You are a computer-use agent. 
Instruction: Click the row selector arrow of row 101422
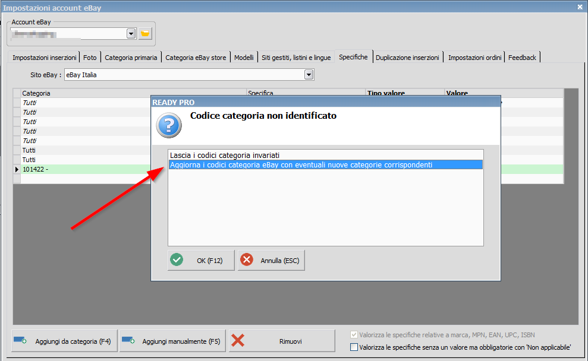pos(17,169)
